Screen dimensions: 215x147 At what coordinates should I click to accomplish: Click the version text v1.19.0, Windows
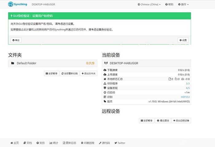coord(169,102)
